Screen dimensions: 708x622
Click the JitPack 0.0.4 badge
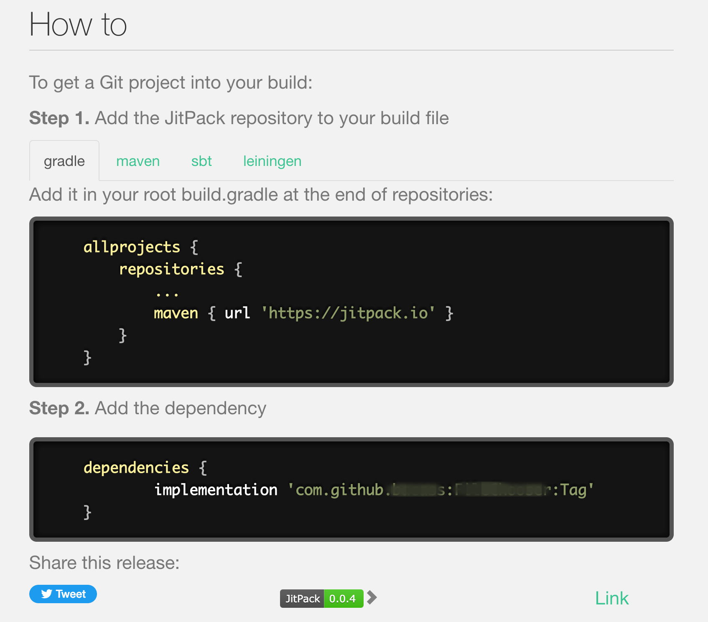[321, 599]
